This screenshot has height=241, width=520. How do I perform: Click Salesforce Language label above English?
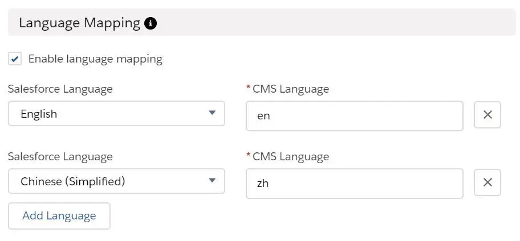tap(60, 89)
